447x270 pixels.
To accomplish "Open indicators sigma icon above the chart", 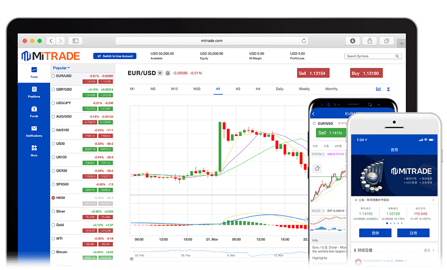I will pos(388,89).
